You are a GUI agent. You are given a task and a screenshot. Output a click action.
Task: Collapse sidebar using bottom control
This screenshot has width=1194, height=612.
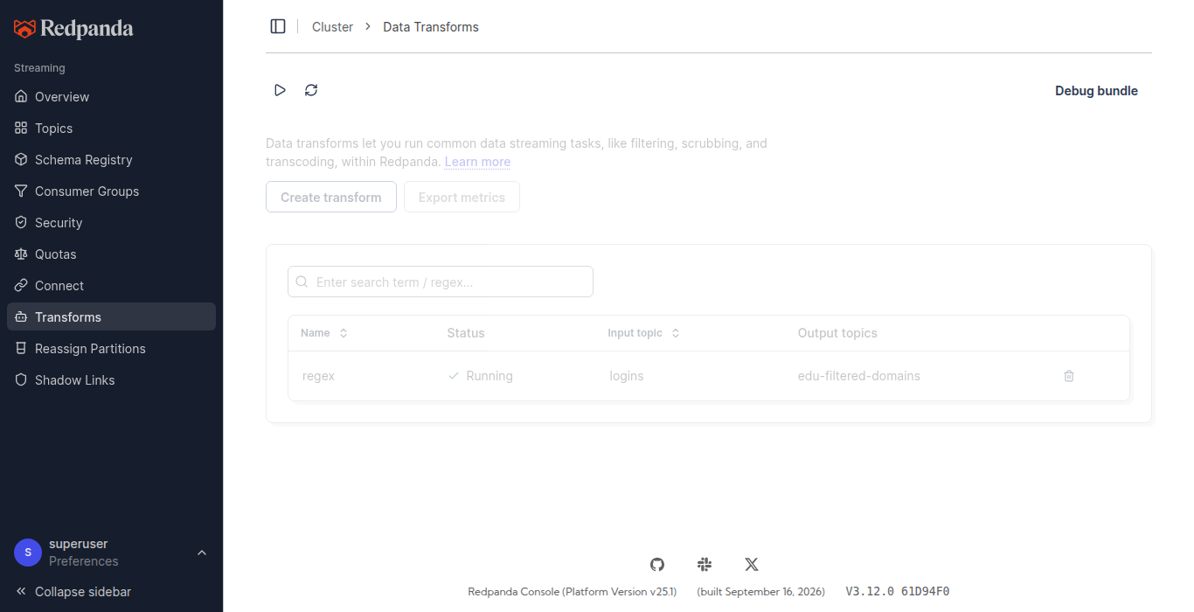(x=73, y=592)
